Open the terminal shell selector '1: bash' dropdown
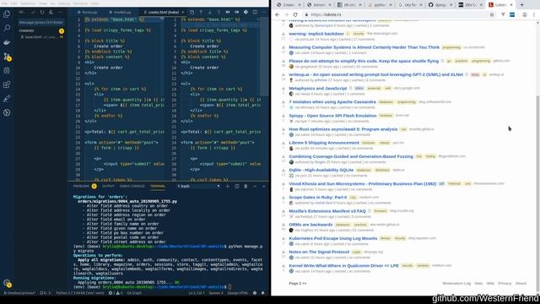The width and height of the screenshot is (540, 304). click(199, 186)
